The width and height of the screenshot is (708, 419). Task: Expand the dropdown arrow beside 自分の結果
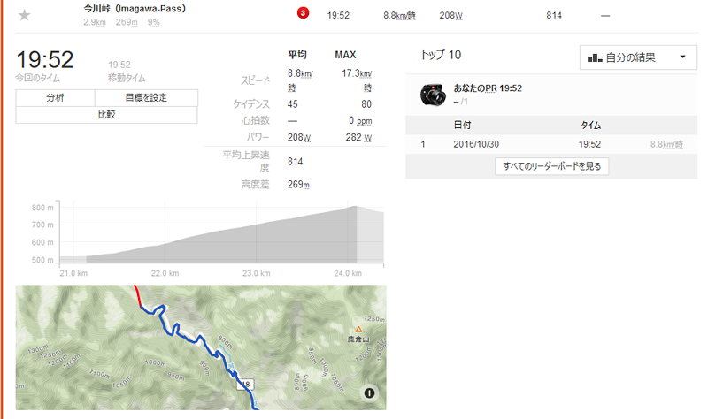pyautogui.click(x=682, y=57)
